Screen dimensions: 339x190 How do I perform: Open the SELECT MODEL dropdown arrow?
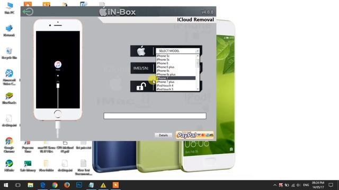pyautogui.click(x=197, y=51)
